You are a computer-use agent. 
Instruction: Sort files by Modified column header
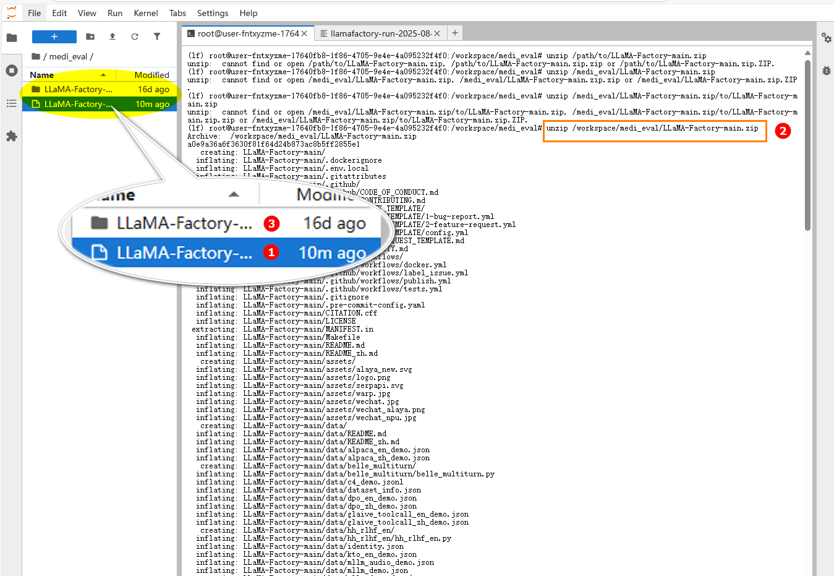point(151,75)
